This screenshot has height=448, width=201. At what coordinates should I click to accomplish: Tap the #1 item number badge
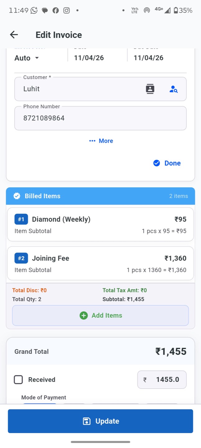coord(21,219)
